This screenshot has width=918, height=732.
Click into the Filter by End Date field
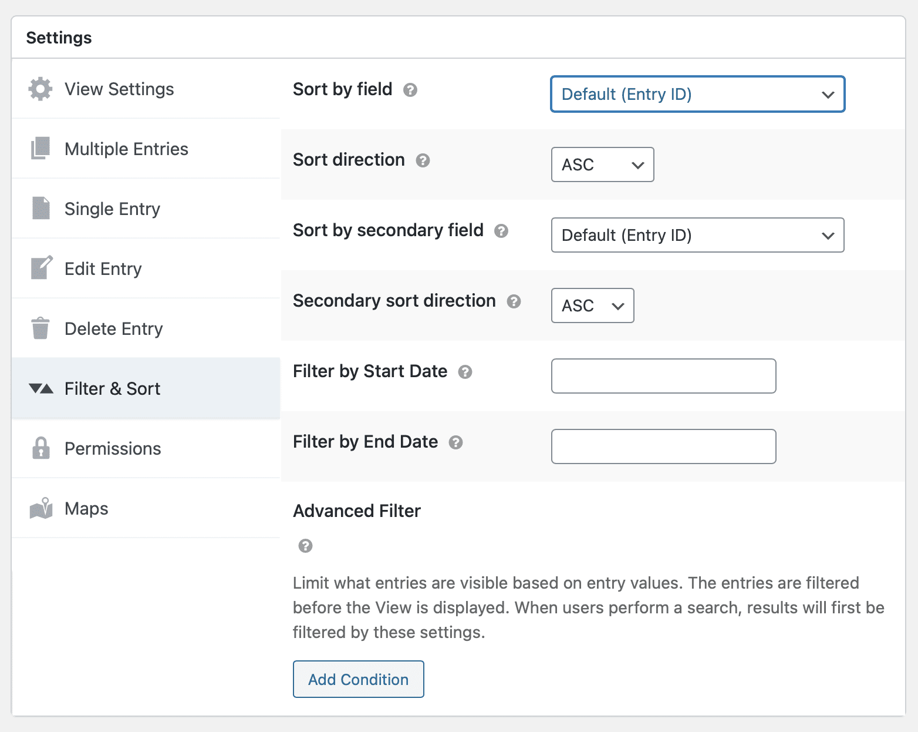(663, 446)
